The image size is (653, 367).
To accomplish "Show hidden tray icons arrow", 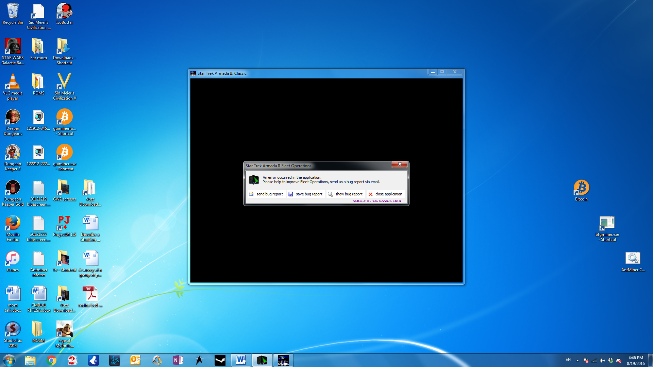I will point(577,361).
